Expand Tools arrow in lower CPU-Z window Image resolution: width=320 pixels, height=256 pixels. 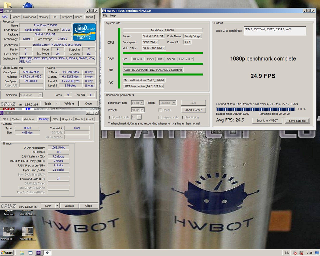pyautogui.click(x=57, y=206)
